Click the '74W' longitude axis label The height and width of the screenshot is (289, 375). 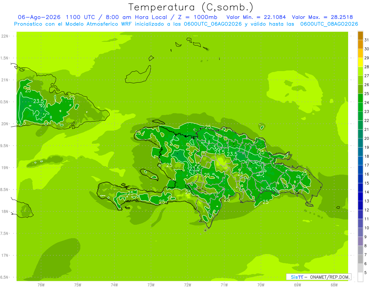(114, 285)
